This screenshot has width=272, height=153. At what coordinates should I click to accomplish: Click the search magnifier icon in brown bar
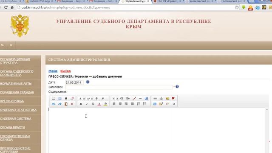[11, 45]
